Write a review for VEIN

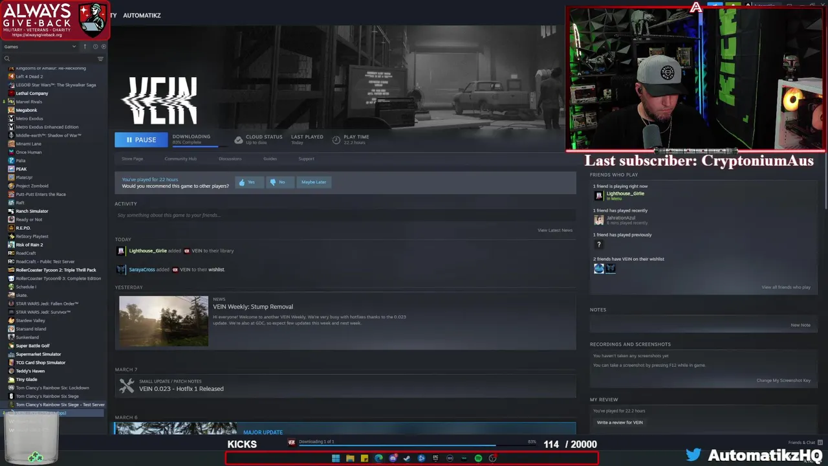[620, 423]
